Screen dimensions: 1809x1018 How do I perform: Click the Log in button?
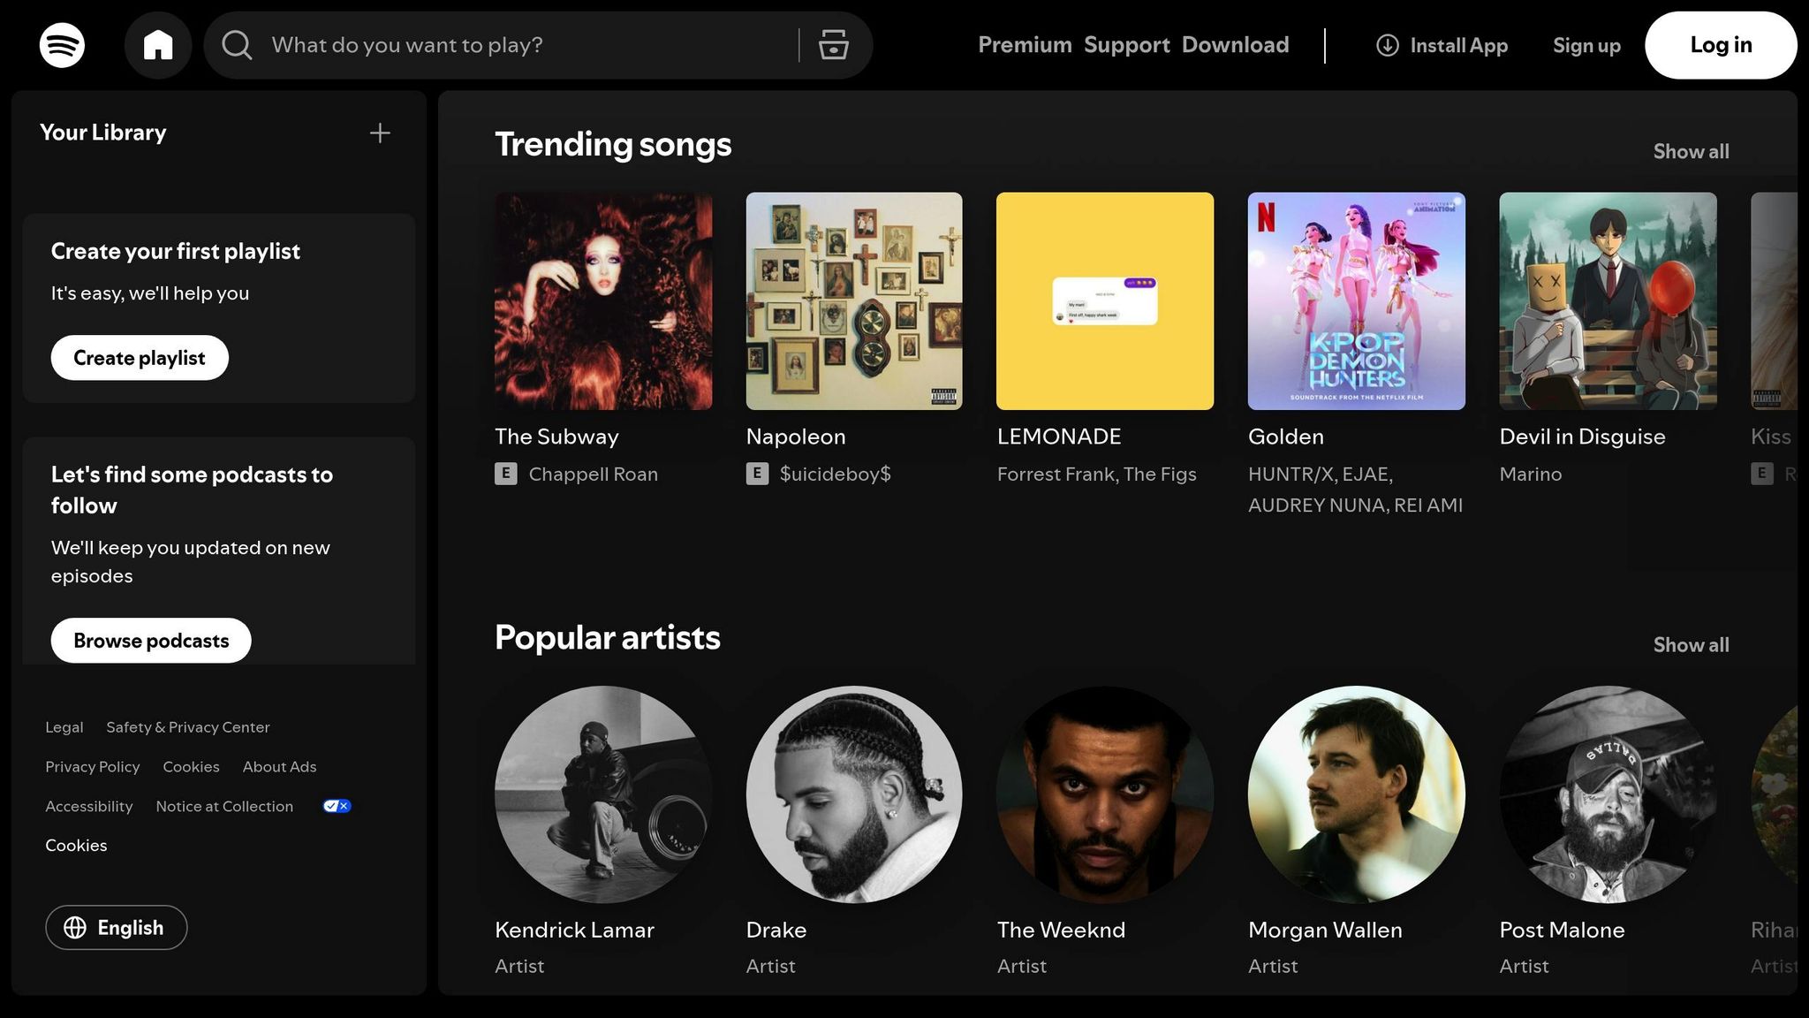pos(1720,45)
